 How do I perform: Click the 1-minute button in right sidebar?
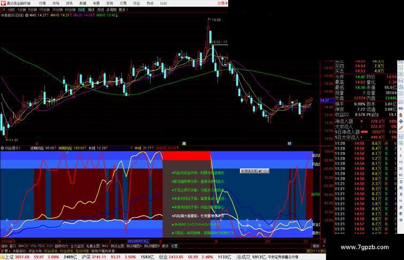401,149
